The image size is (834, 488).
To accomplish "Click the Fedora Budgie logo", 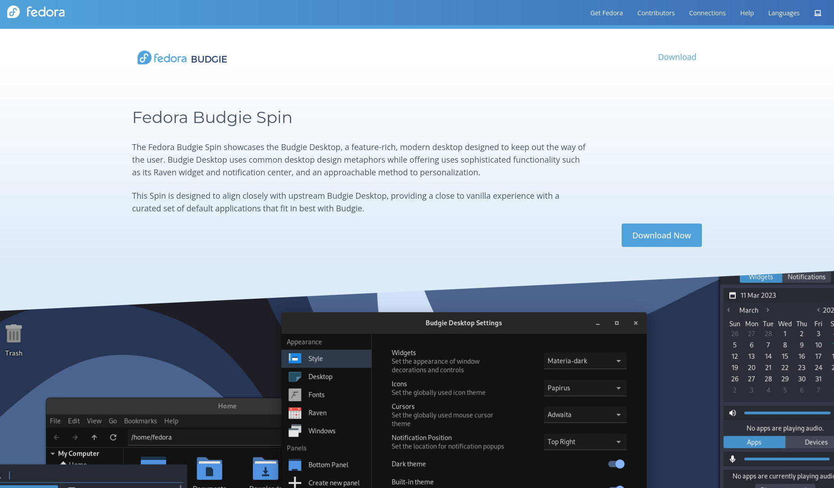I will coord(182,58).
